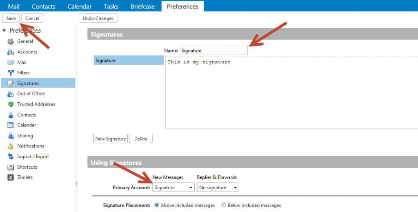Viewport: 418px width, 212px height.
Task: Click the General gear icon
Action: (x=11, y=42)
